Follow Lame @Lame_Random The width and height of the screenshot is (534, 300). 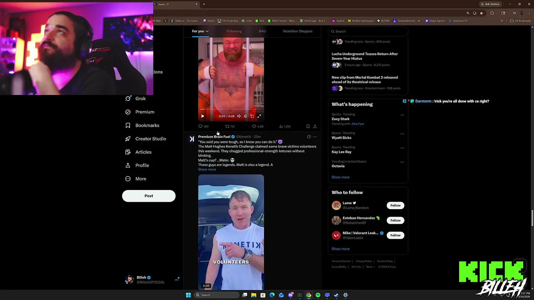[x=395, y=205]
